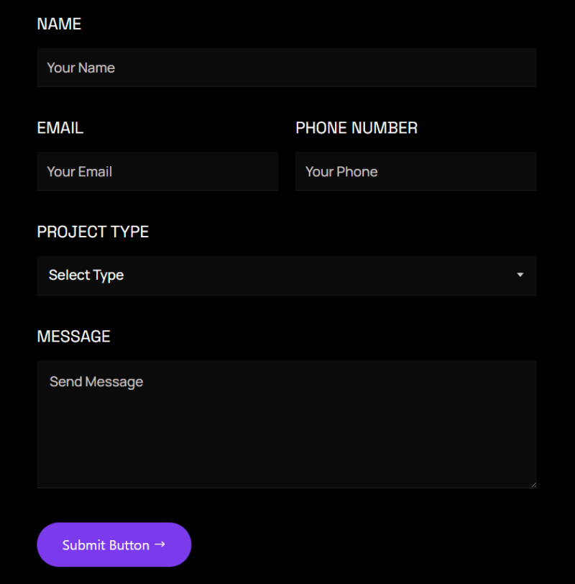Click the caret arrow in Project Type
This screenshot has width=575, height=584.
pyautogui.click(x=520, y=275)
